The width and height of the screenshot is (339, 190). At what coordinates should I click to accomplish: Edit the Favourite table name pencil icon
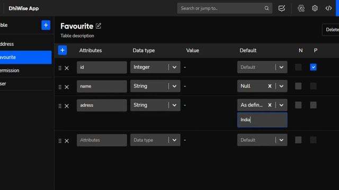tap(99, 26)
